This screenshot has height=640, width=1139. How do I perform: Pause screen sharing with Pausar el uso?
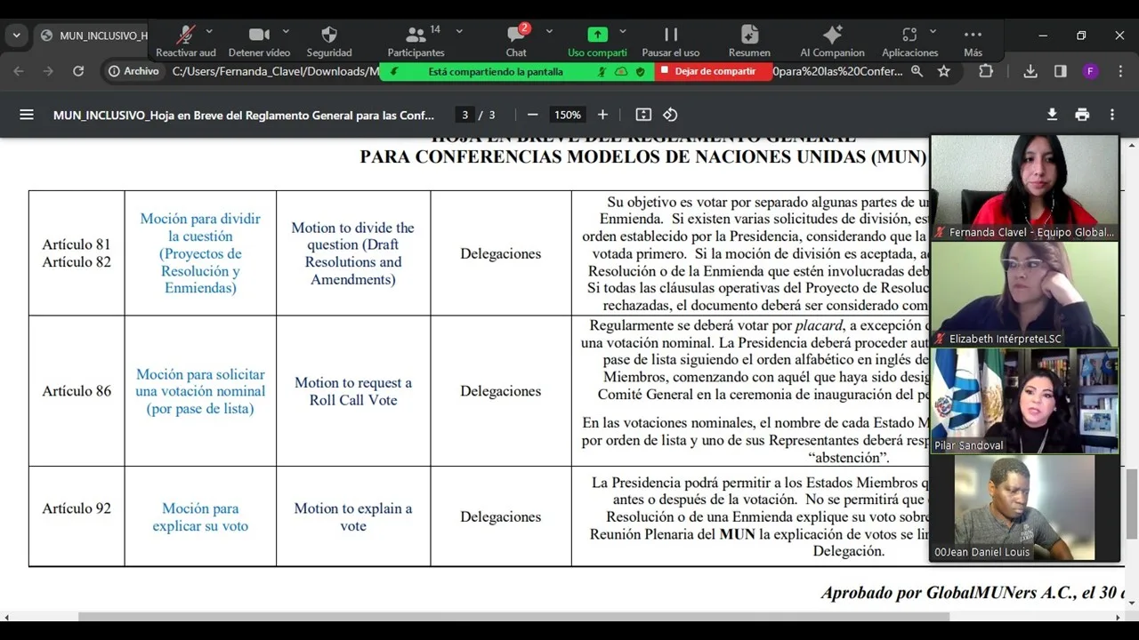tap(671, 36)
